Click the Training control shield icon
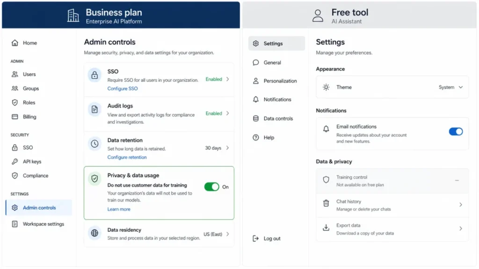Image resolution: width=479 pixels, height=269 pixels. [x=326, y=180]
